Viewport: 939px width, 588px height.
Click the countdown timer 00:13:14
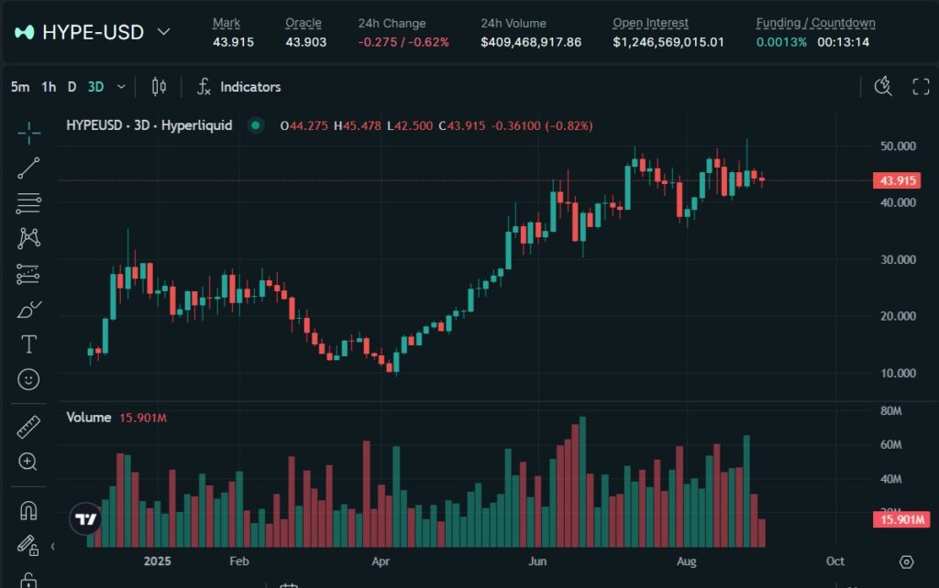(x=844, y=42)
